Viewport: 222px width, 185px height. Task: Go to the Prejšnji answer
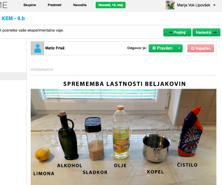(177, 32)
